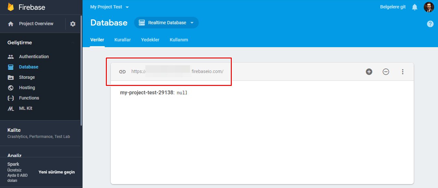Select ML Kit in the sidebar
Viewport: 438px width, 188px height.
tap(26, 108)
